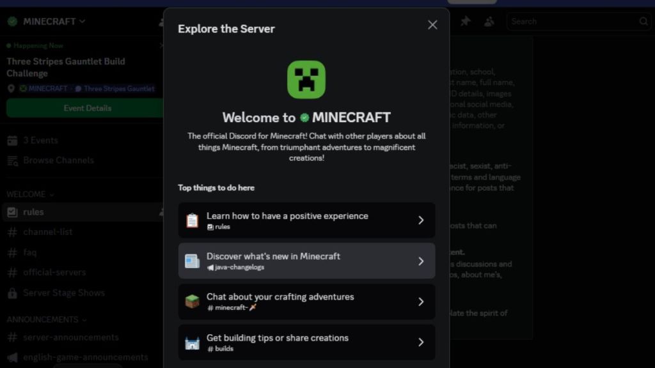
Task: Click the grass block icon on the crafting card
Action: (191, 302)
